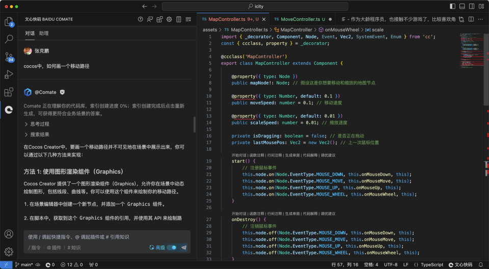
Task: Click the icity command center search box
Action: [255, 6]
